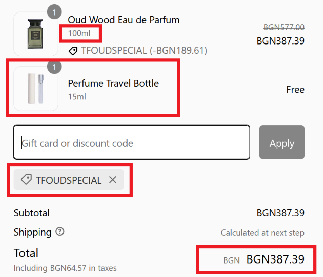Screen dimensions: 323x277
Task: Click the discount tag icon under Oud Wood
Action: 73,51
